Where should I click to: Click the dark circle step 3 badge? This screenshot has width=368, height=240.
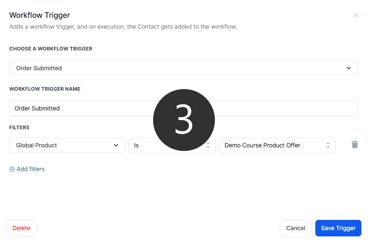pyautogui.click(x=184, y=120)
